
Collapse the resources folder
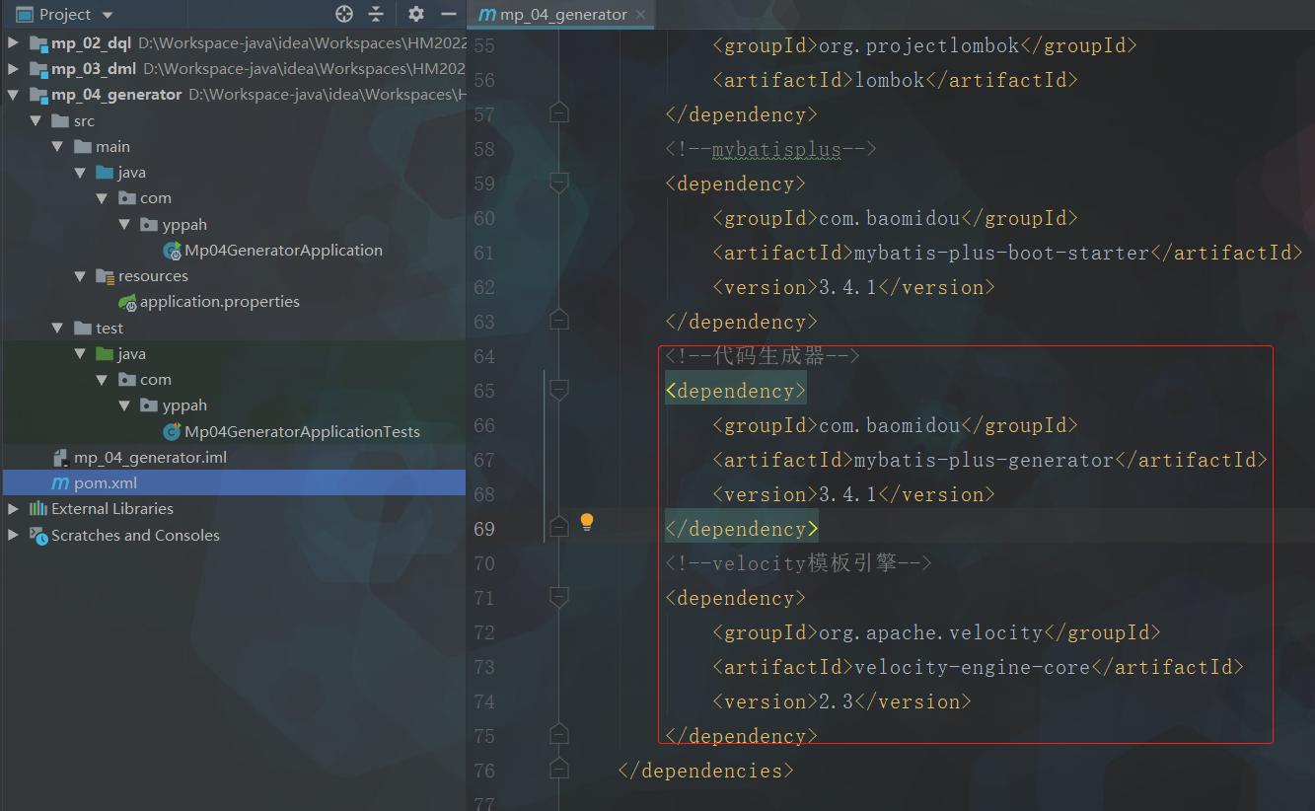[x=80, y=276]
